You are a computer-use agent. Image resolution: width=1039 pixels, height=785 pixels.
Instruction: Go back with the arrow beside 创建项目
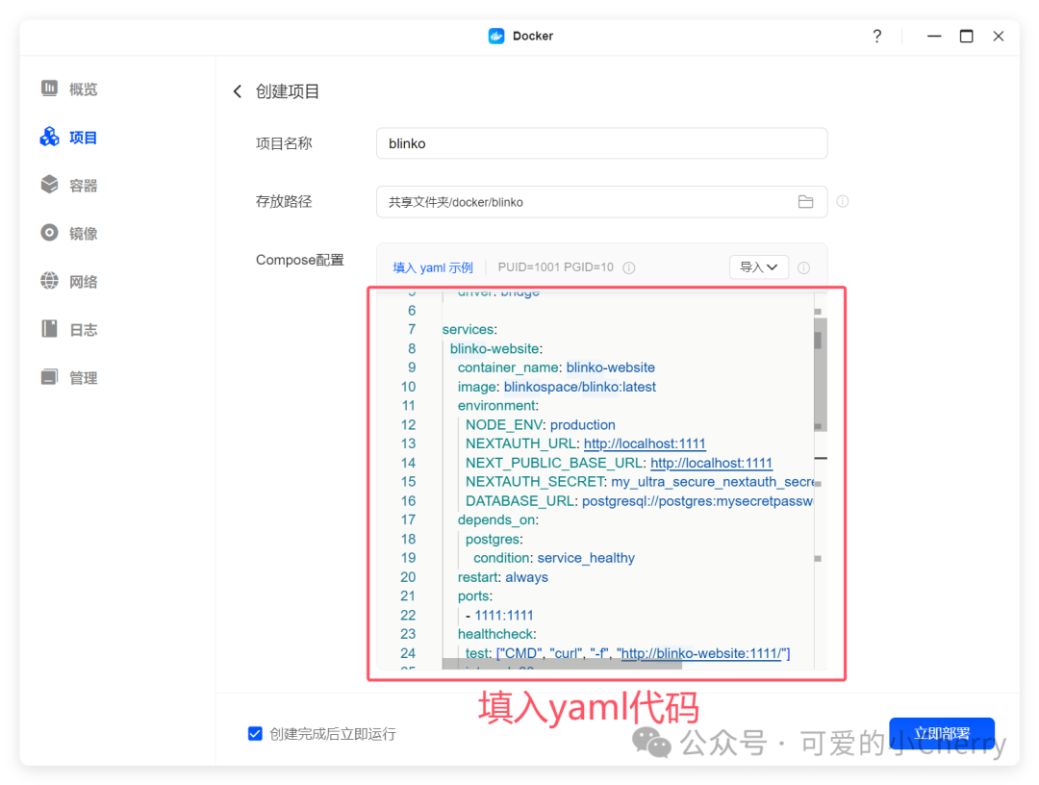tap(238, 91)
